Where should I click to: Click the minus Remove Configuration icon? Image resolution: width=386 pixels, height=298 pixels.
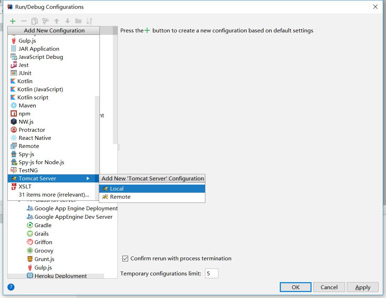click(24, 21)
